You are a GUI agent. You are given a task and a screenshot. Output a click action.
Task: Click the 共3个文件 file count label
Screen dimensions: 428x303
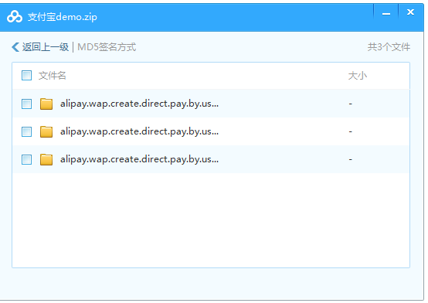pyautogui.click(x=389, y=47)
